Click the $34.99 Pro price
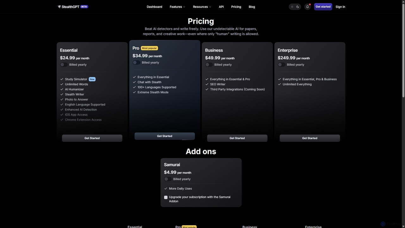The height and width of the screenshot is (228, 405). click(140, 56)
